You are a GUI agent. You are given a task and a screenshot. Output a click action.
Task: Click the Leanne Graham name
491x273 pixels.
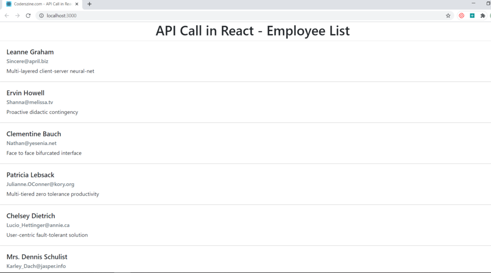pyautogui.click(x=30, y=52)
